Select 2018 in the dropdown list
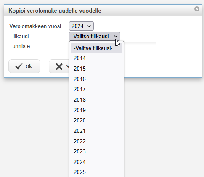204x177 pixels. click(96, 100)
